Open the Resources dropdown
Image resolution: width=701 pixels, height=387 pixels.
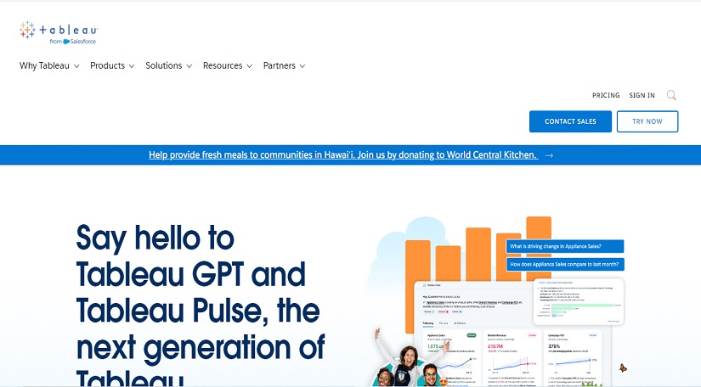click(x=228, y=65)
